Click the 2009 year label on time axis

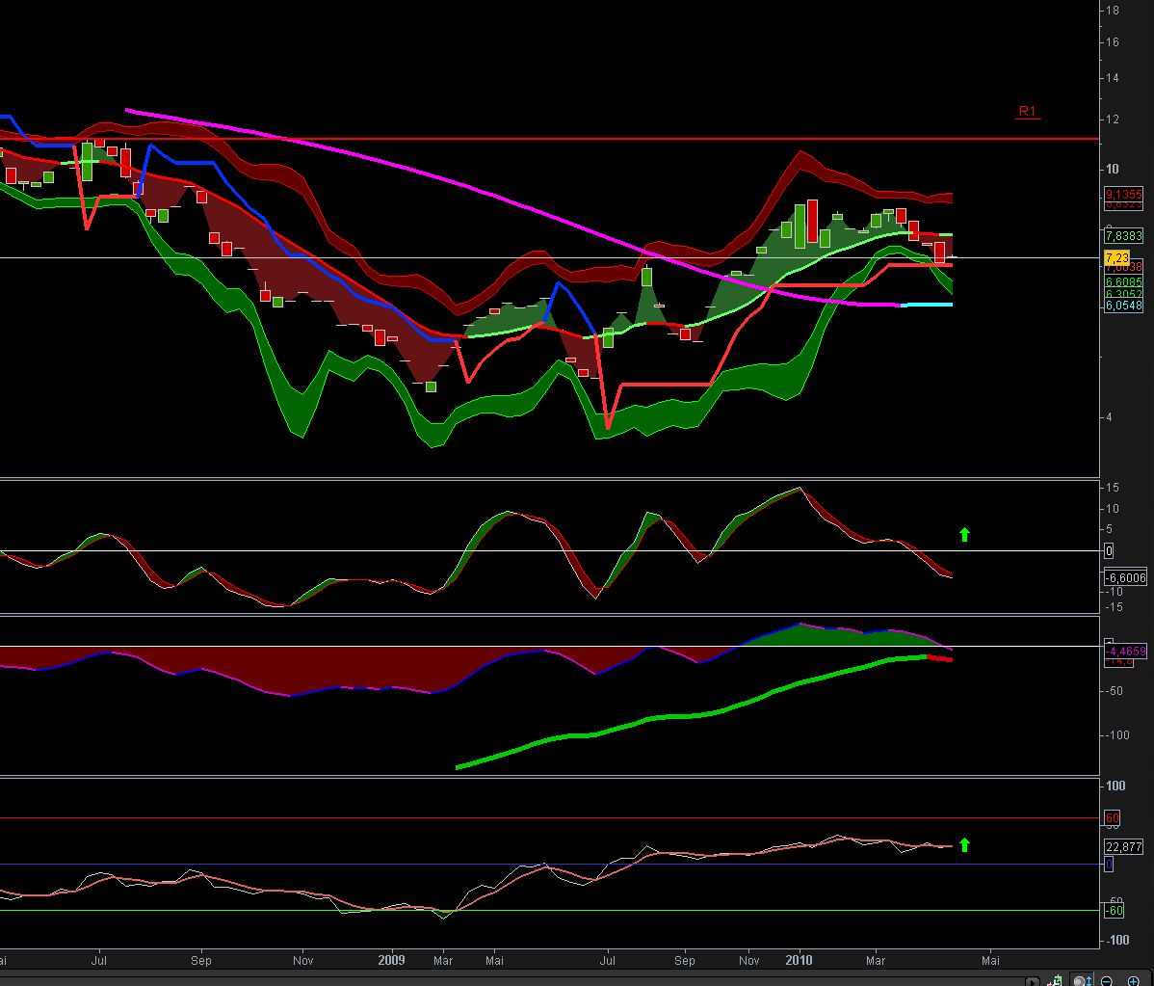(x=391, y=960)
